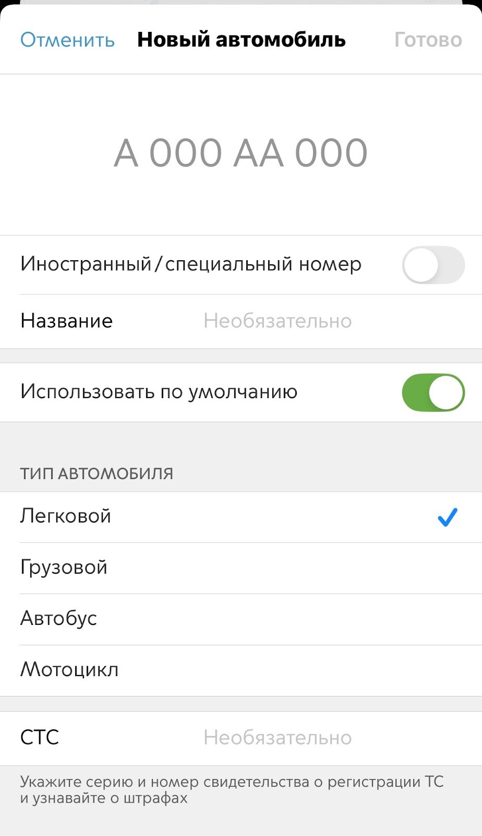
Task: Choose Автобус as the vehicle type
Action: (x=58, y=619)
